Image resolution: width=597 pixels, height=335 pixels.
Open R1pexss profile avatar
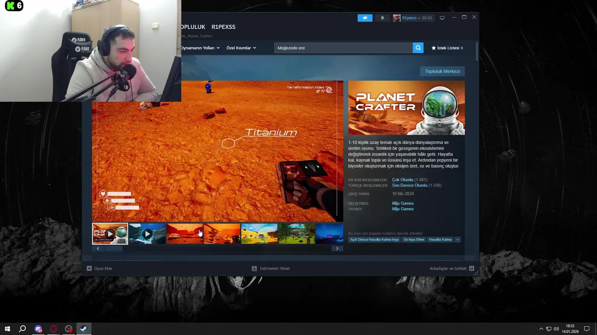click(x=396, y=18)
